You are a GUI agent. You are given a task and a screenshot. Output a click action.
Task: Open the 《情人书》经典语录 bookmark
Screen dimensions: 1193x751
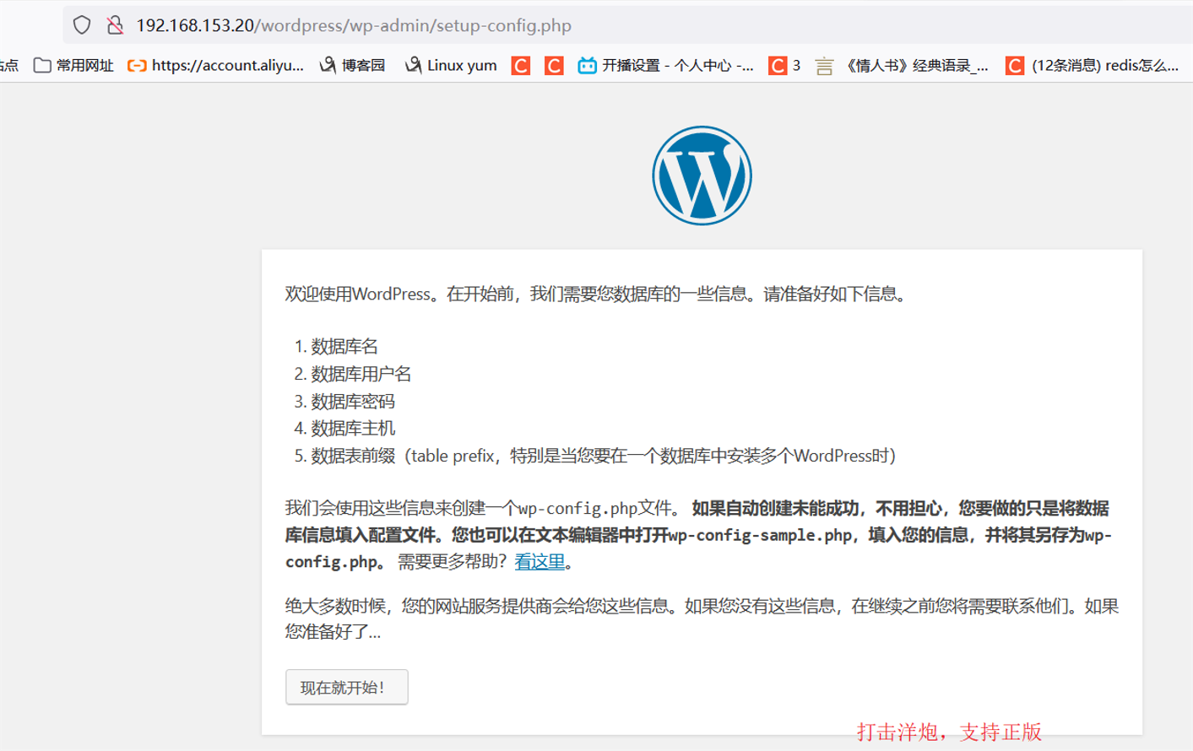pos(902,65)
